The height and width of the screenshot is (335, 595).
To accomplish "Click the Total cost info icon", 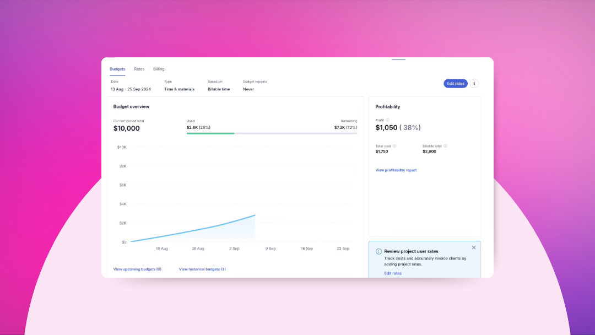I will pyautogui.click(x=394, y=146).
